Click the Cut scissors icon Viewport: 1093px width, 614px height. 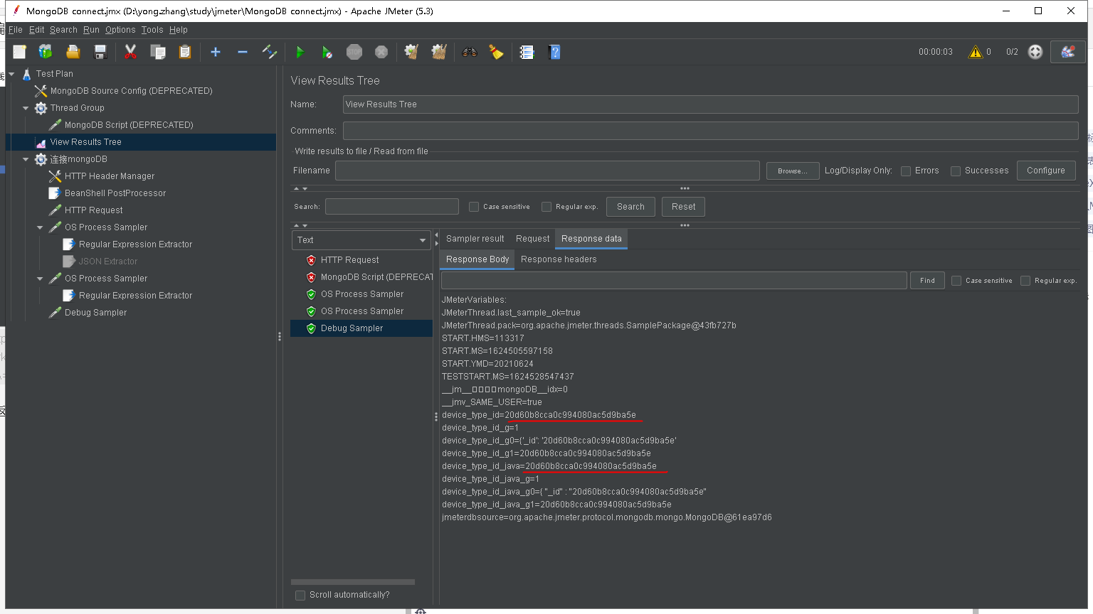coord(130,52)
